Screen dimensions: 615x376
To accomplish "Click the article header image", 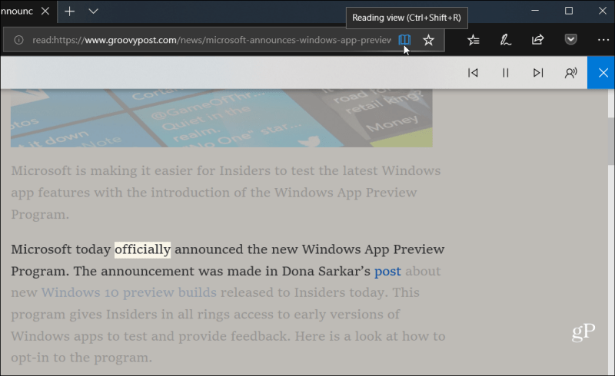I will click(221, 118).
